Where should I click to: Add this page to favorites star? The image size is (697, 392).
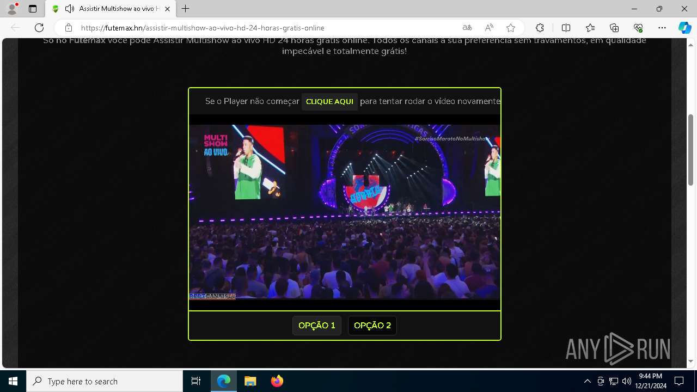point(511,28)
